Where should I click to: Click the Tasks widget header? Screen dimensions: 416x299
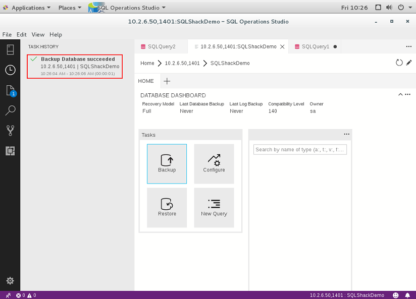coord(190,135)
